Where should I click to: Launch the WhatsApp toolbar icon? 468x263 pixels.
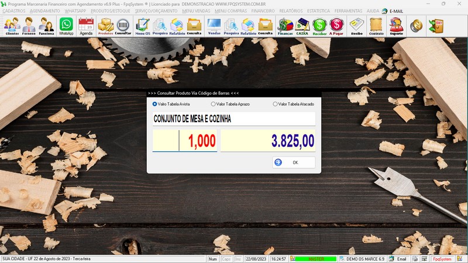click(x=66, y=26)
